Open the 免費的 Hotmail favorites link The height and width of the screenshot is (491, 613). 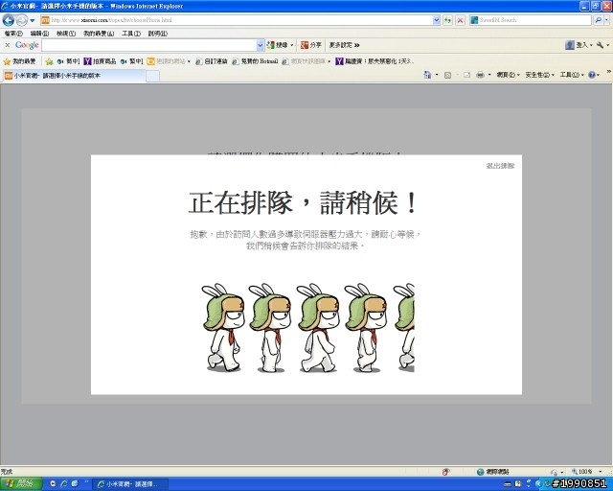pyautogui.click(x=255, y=61)
